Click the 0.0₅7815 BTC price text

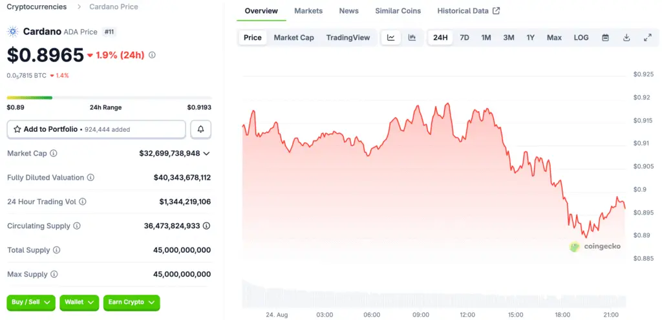[x=27, y=76]
